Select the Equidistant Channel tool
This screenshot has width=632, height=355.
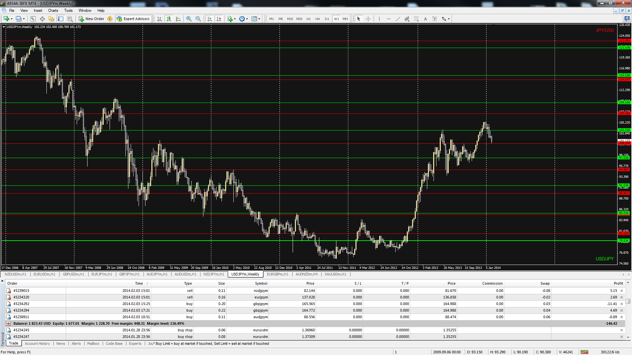407,19
